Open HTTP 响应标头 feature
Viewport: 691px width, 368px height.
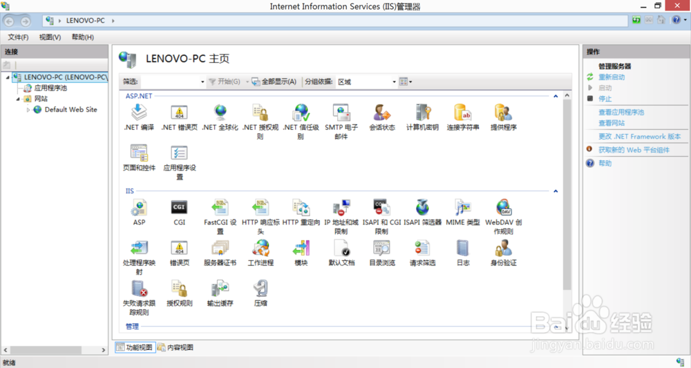point(261,217)
